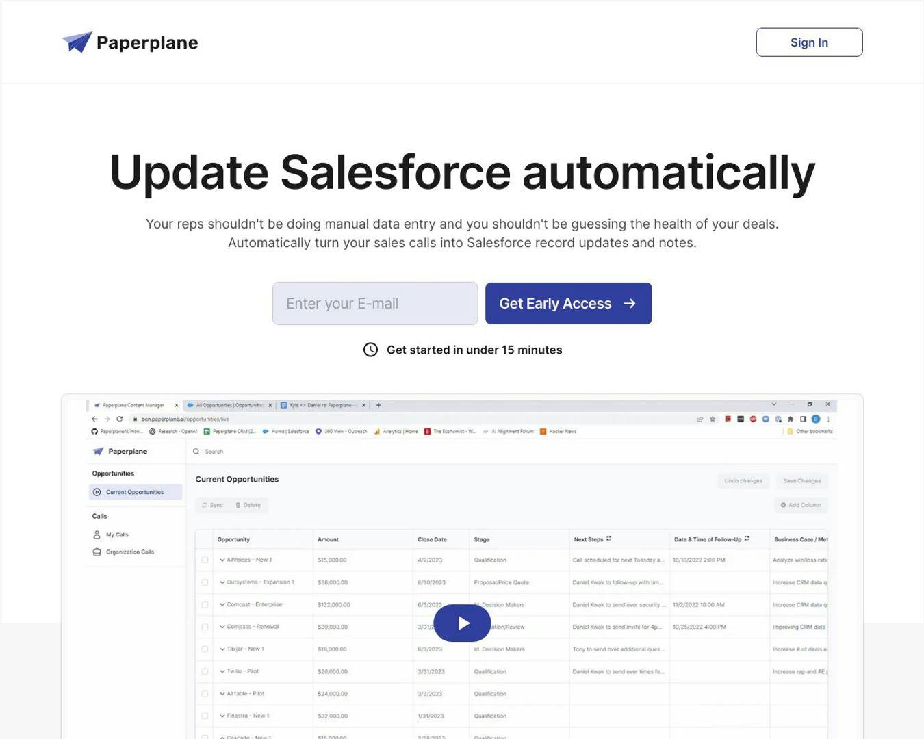
Task: Switch to the 'Kyle <> Daniel re: Paperplane' tab
Action: click(323, 405)
